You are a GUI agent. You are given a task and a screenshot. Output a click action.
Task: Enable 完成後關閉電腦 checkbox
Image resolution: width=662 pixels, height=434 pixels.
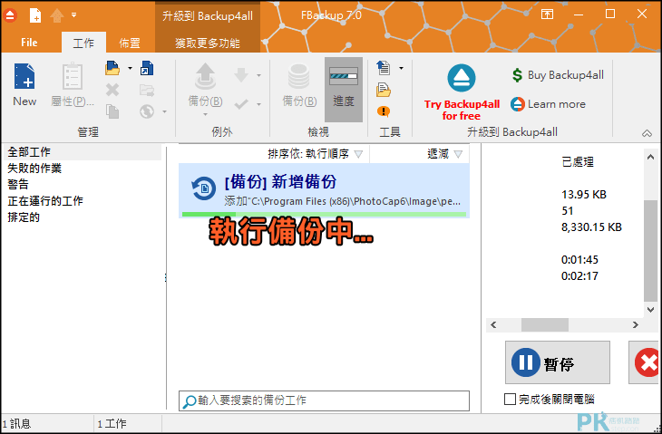(510, 399)
